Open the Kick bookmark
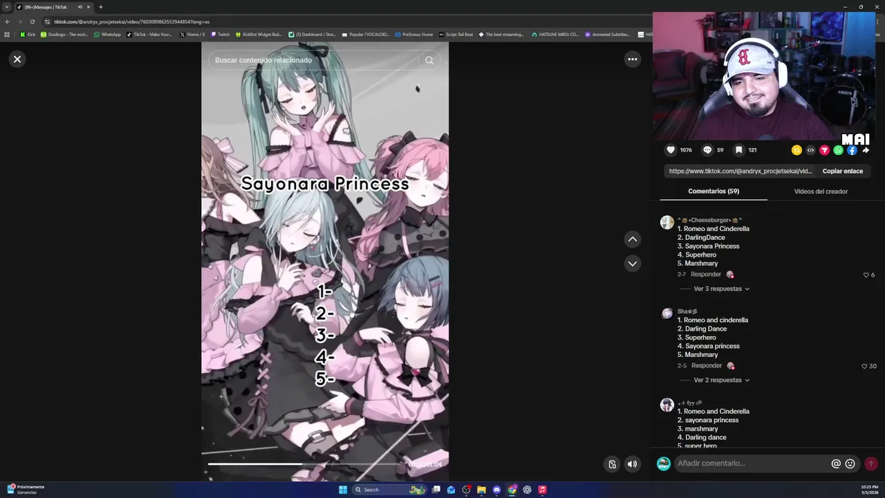Viewport: 885px width, 498px height. point(28,35)
